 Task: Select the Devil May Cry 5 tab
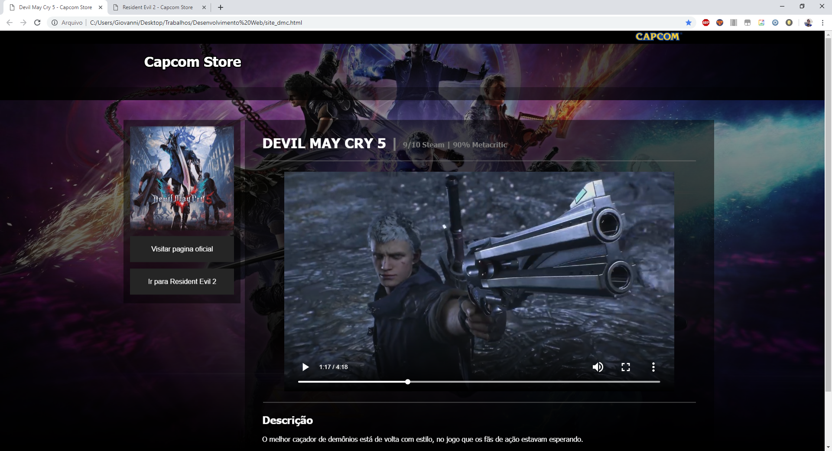(55, 7)
